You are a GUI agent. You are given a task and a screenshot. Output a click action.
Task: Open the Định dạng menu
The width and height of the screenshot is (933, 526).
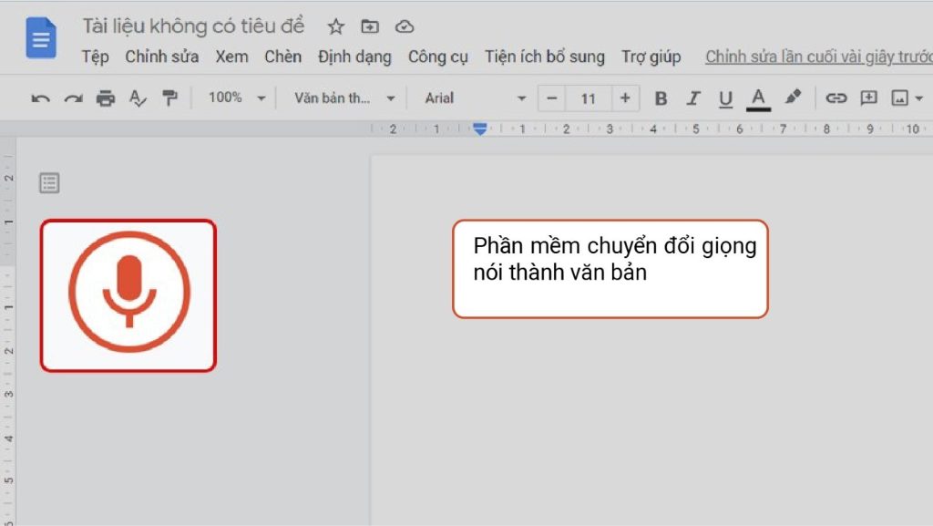pyautogui.click(x=354, y=57)
